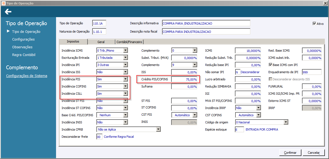Select Regra Contábil in the sidebar
Image resolution: width=329 pixels, height=159 pixels.
click(x=24, y=55)
